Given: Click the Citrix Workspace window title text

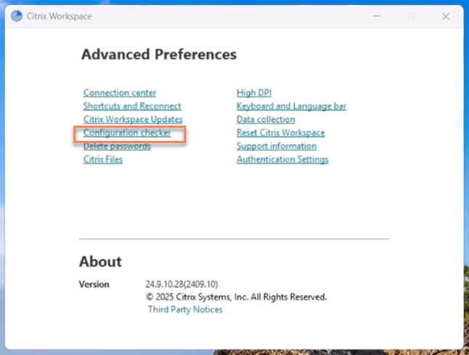Looking at the screenshot, I should 59,16.
